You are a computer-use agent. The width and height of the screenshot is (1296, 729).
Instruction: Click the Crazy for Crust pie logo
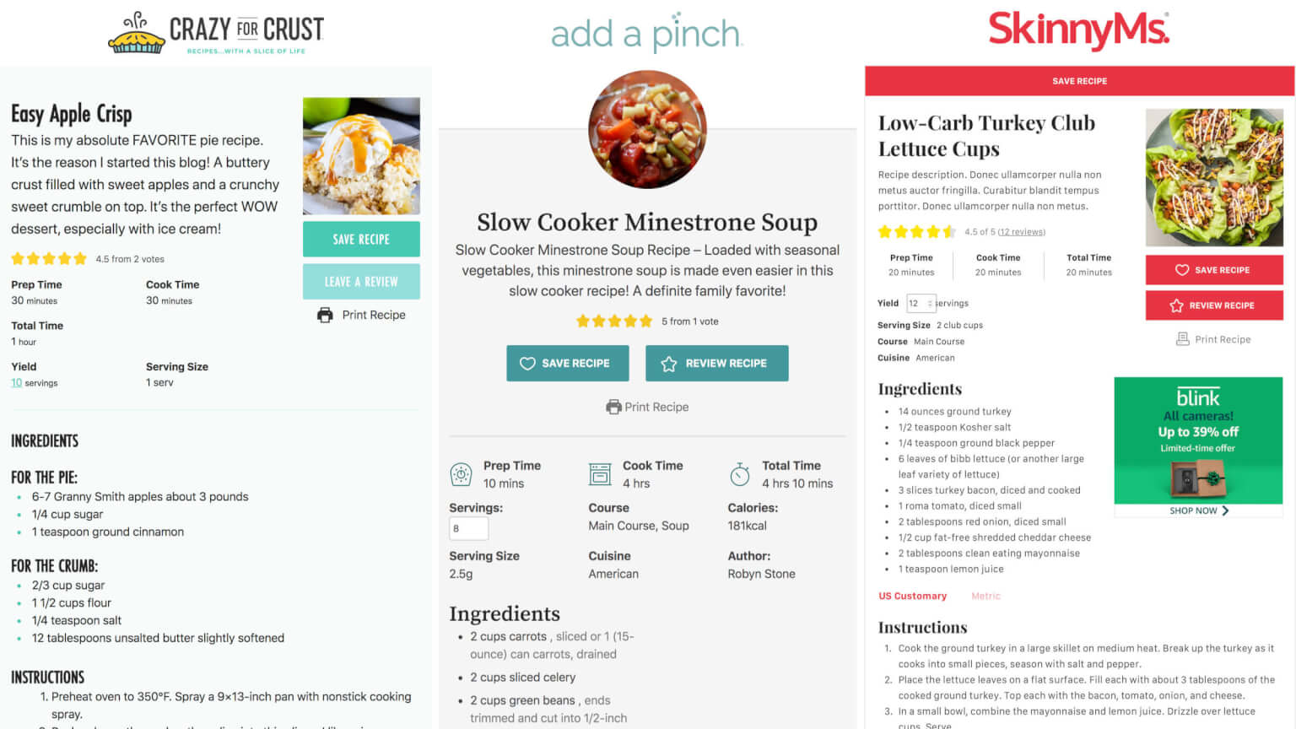tap(137, 34)
